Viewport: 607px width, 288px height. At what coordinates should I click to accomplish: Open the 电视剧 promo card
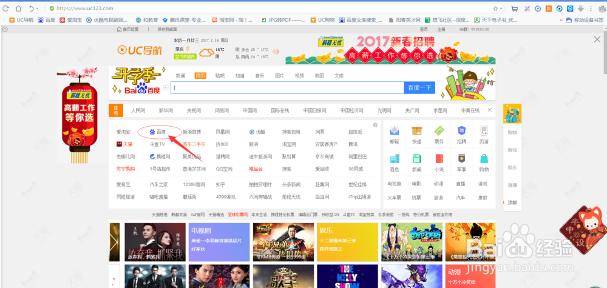click(219, 243)
